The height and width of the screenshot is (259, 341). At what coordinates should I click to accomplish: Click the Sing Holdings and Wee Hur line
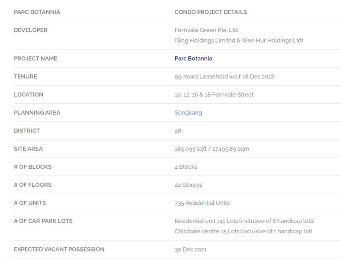tap(239, 40)
